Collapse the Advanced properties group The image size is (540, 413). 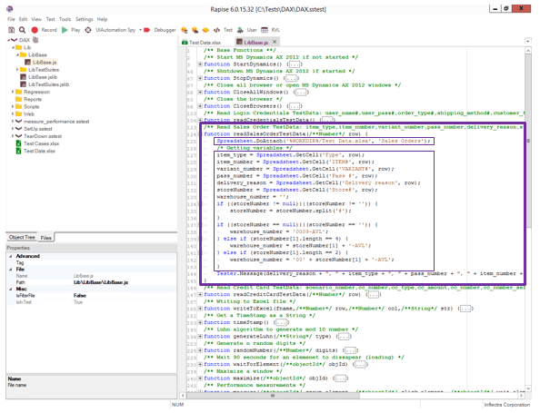pos(10,256)
